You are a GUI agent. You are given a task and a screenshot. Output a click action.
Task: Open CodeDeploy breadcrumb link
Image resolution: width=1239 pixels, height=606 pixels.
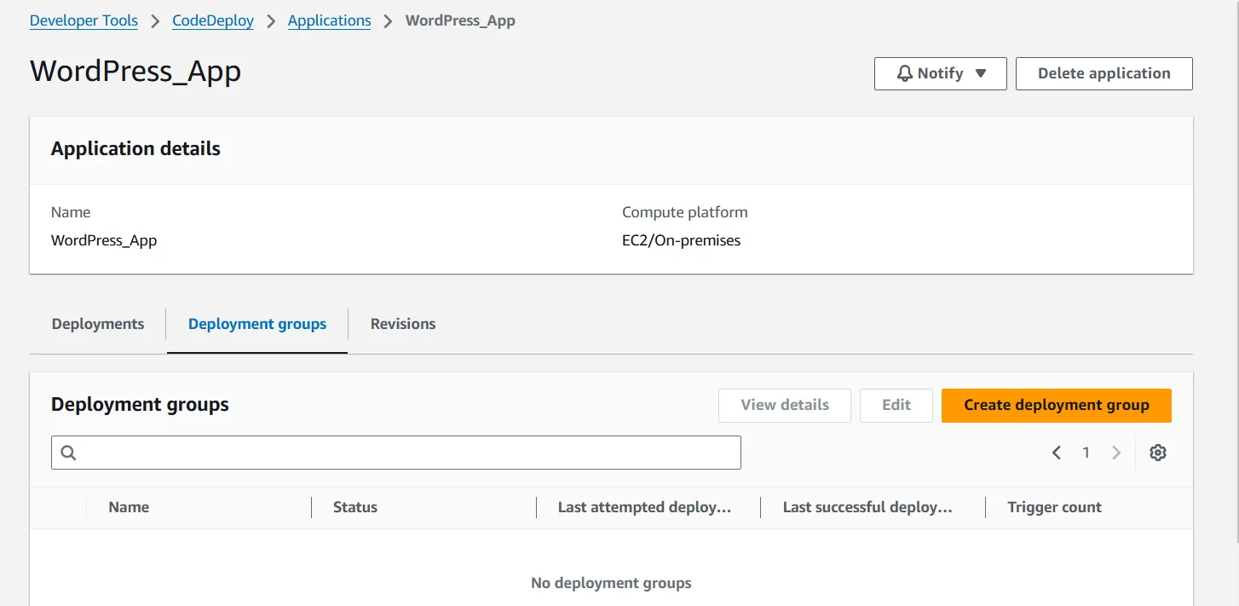pos(213,20)
